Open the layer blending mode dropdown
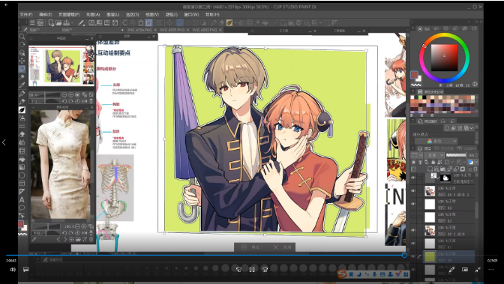The height and width of the screenshot is (284, 504). click(x=433, y=155)
